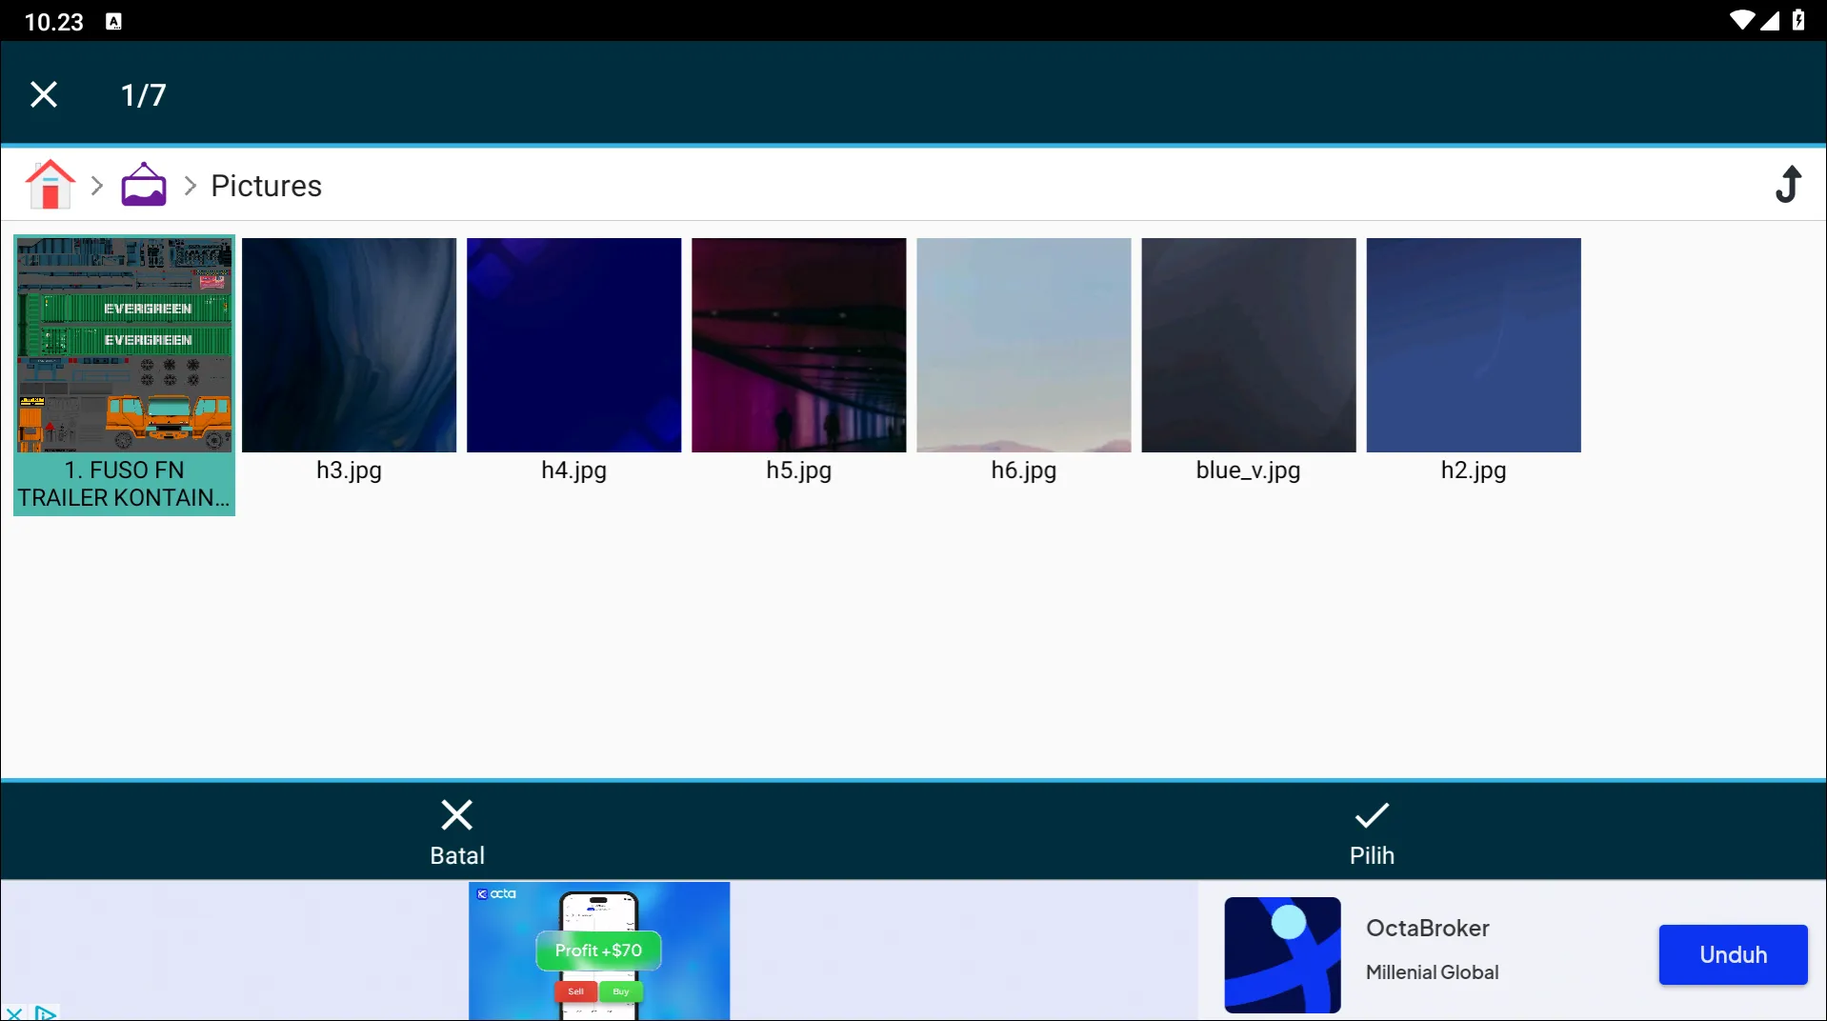This screenshot has height=1021, width=1827.
Task: Close the ad using the X icon
Action: tap(13, 1013)
